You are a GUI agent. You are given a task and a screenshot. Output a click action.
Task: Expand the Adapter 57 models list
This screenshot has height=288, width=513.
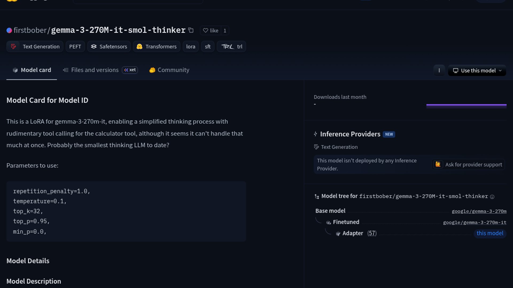tap(372, 233)
